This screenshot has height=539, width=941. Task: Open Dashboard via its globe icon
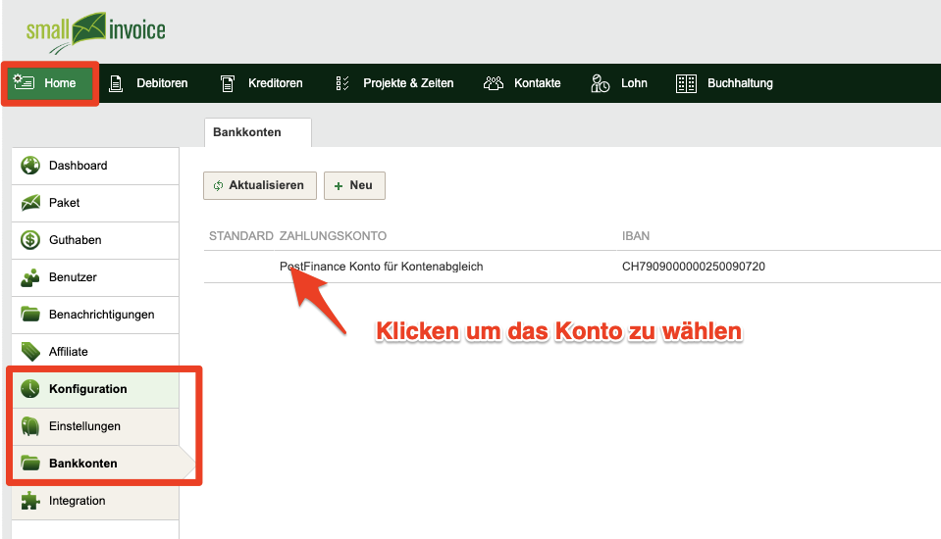pos(30,166)
